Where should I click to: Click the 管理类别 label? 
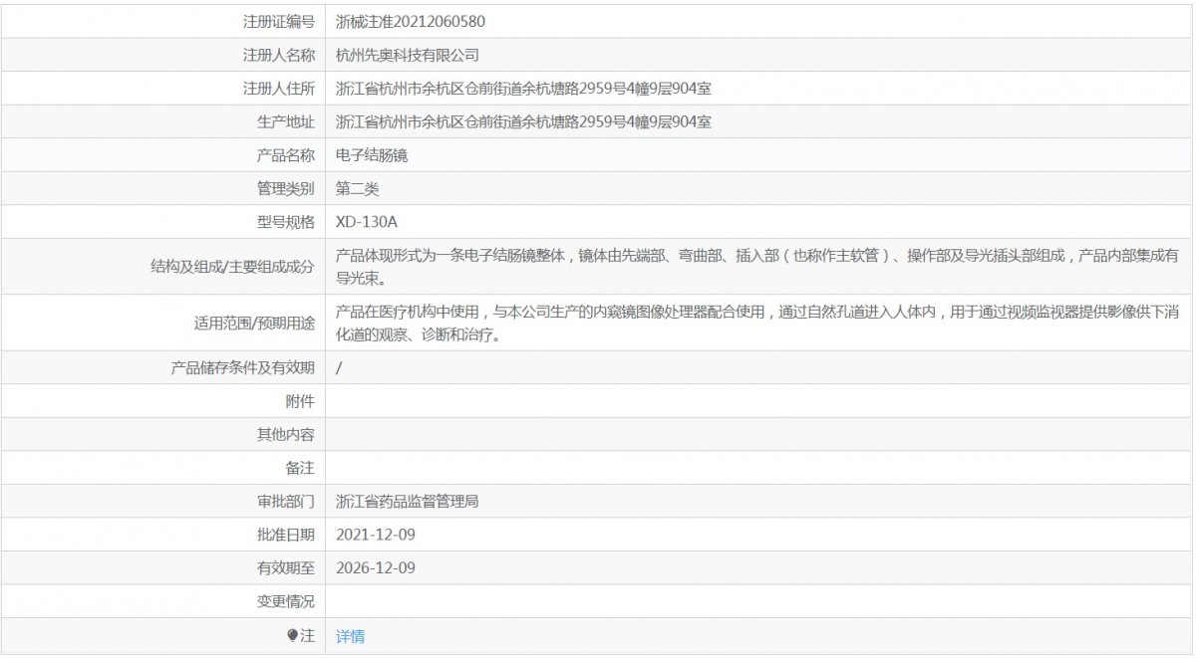286,188
